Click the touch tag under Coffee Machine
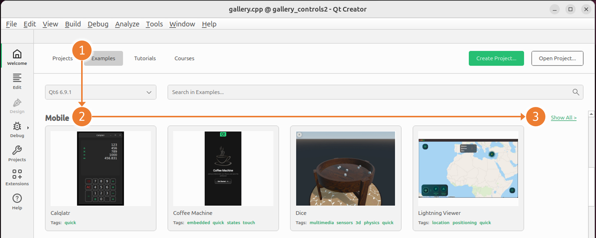Screen dimensions: 596x238 249,223
